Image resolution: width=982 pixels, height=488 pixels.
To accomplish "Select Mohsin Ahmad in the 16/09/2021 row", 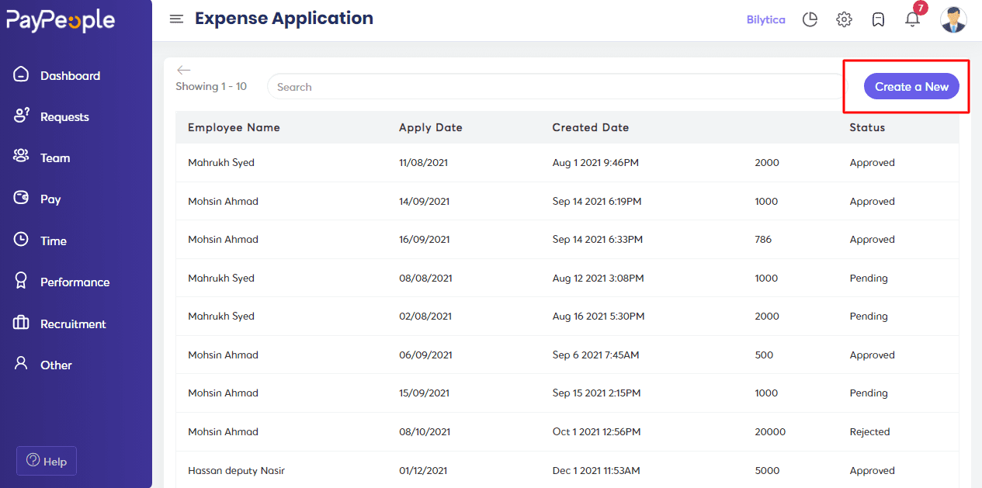I will pyautogui.click(x=223, y=240).
